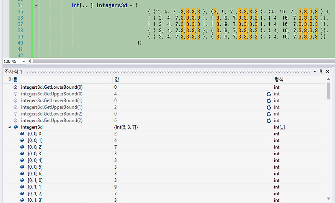Click the watch panel scroll up arrow
This screenshot has height=203, width=335.
329,80
